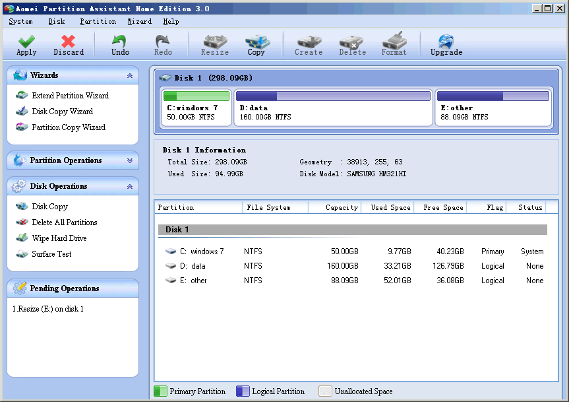Click the Disk Copy operation icon
This screenshot has height=402, width=569.
(22, 206)
